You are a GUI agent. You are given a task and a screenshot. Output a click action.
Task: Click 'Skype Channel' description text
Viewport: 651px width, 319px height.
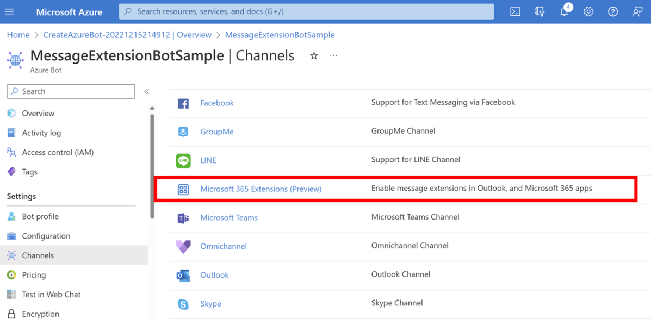(x=397, y=303)
